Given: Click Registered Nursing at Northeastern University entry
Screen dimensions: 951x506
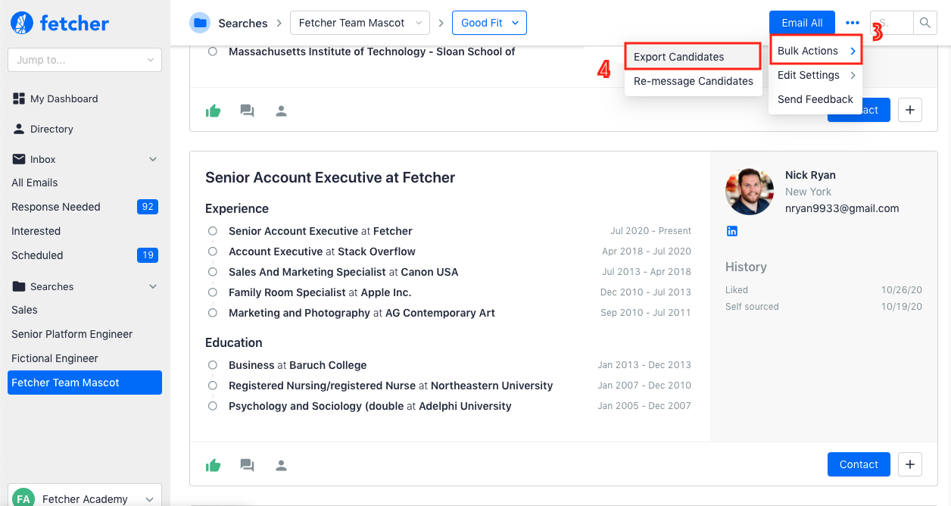Looking at the screenshot, I should (391, 386).
